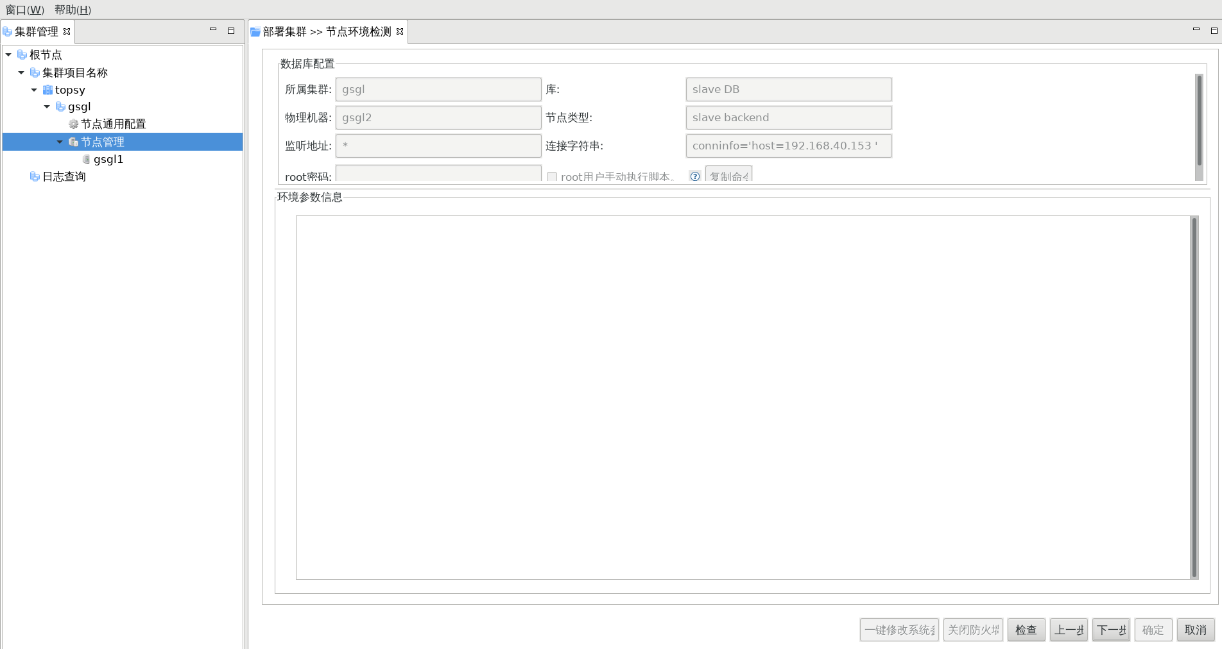Enable root用户手动执行脚本 checkbox
Screen dimensions: 1222x649
tap(551, 176)
